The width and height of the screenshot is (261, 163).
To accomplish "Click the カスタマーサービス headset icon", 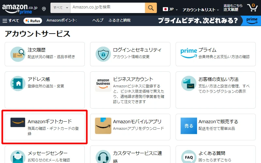I will click(103, 157).
